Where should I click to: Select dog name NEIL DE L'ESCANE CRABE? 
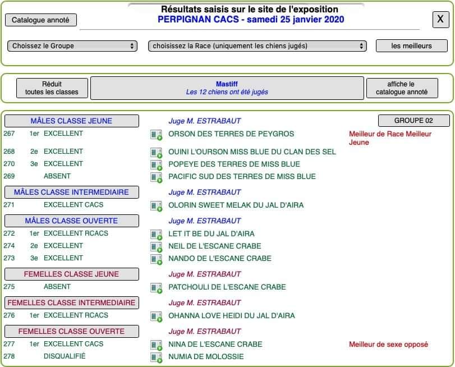click(215, 246)
